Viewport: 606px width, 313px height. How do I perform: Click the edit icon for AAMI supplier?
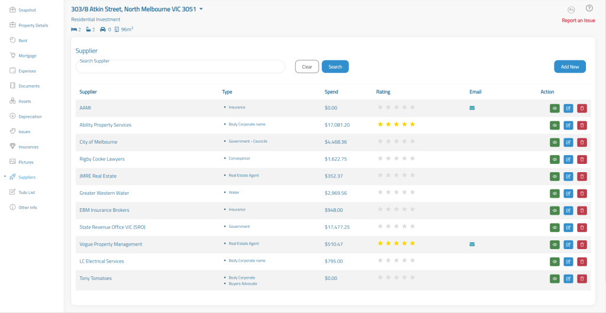click(x=568, y=108)
